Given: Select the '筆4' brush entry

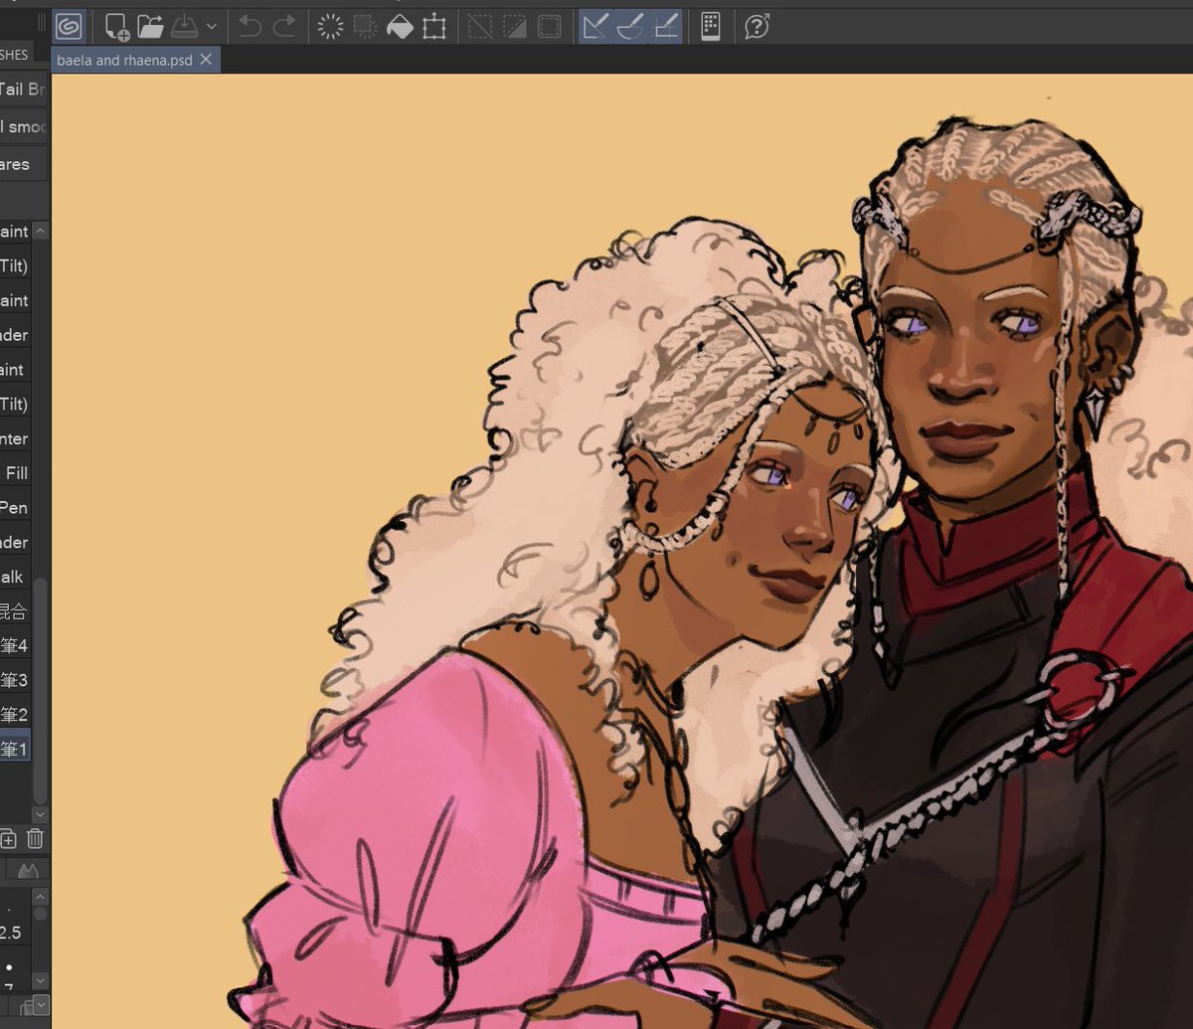Looking at the screenshot, I should pos(16,645).
